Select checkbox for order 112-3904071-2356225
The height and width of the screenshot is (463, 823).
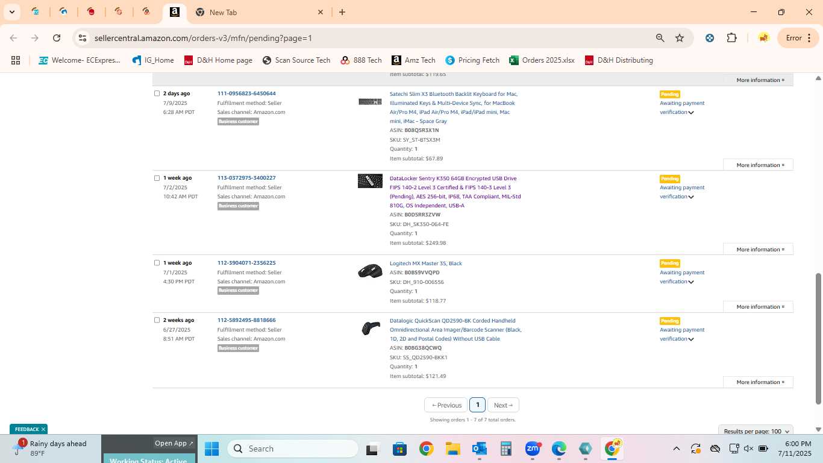pos(157,263)
